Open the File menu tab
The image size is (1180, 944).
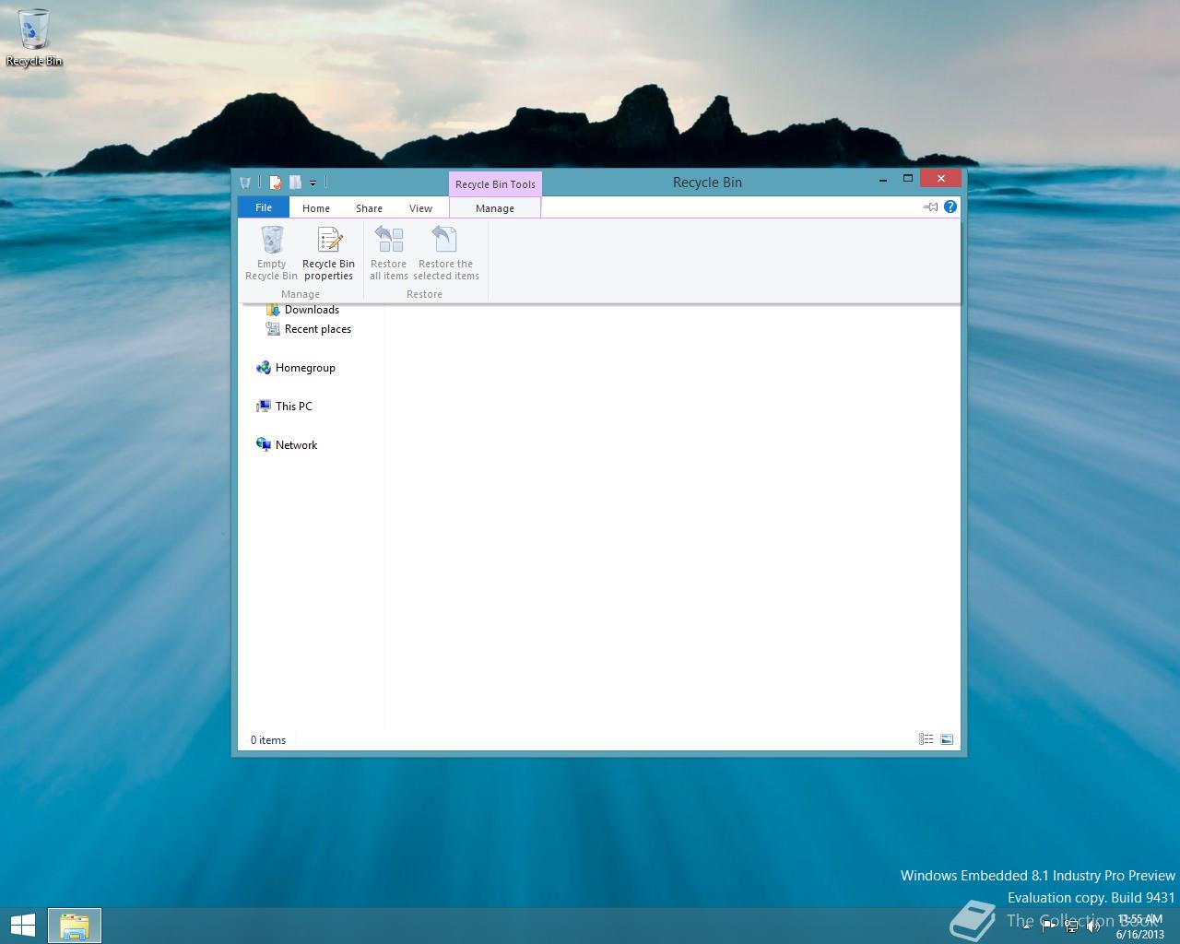point(264,207)
